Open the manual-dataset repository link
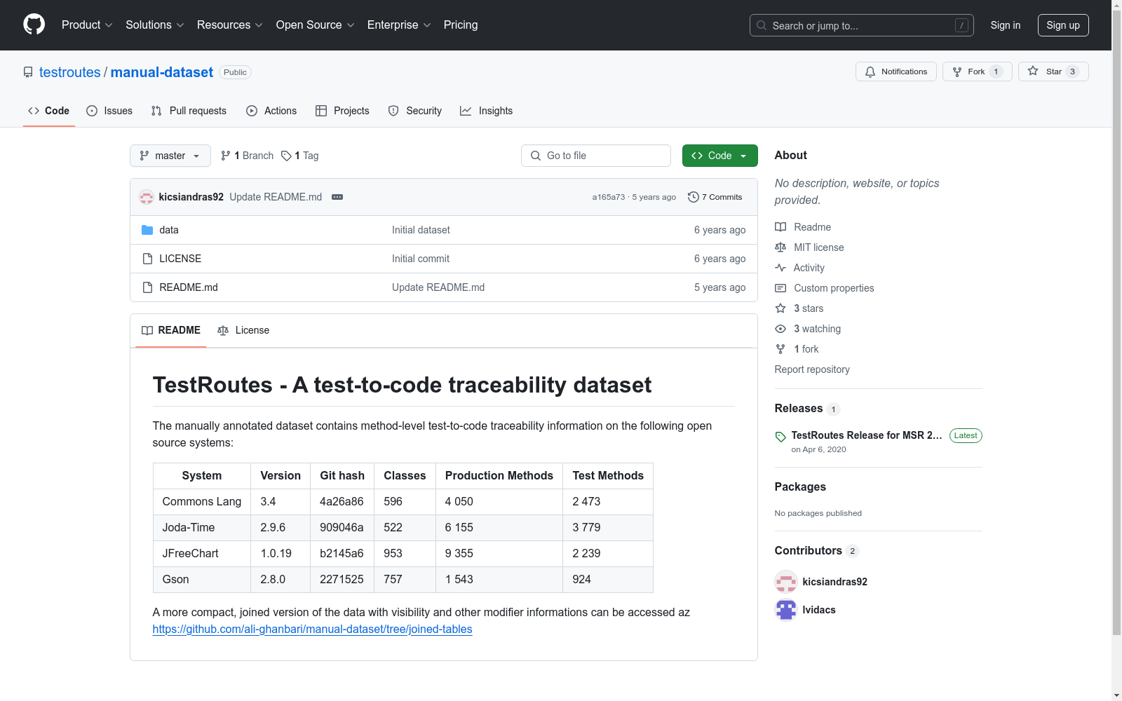The image size is (1122, 701). (x=162, y=72)
